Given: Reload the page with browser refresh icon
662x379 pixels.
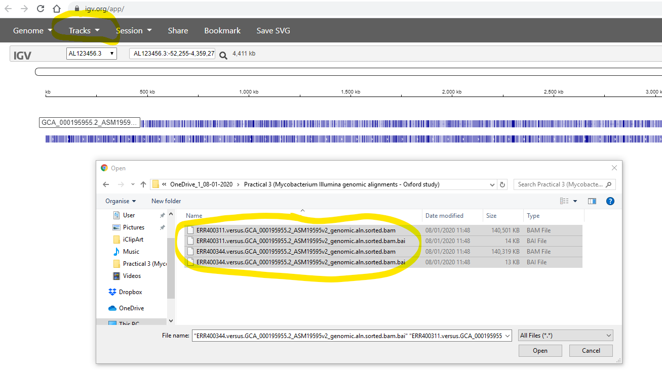Looking at the screenshot, I should pyautogui.click(x=41, y=9).
